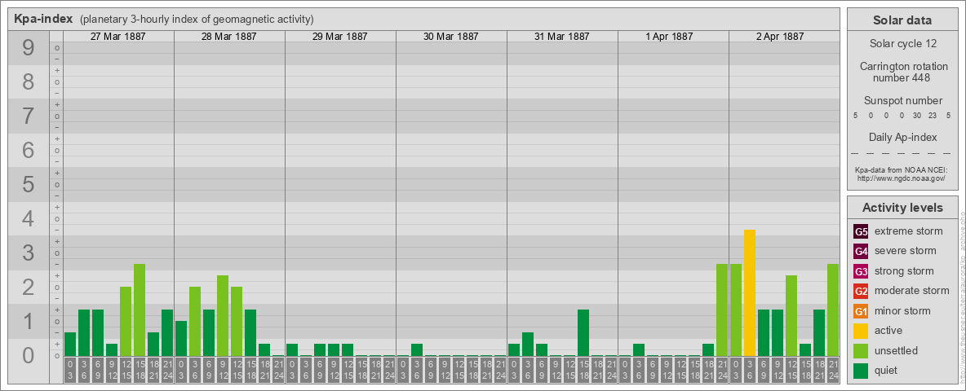Pick the light green unsettled legend swatch
Image resolution: width=966 pixels, height=391 pixels.
861,350
